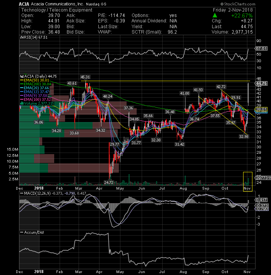This screenshot has width=271, height=275.
Task: Click the ACIA ticker symbol in header
Action: [24, 4]
